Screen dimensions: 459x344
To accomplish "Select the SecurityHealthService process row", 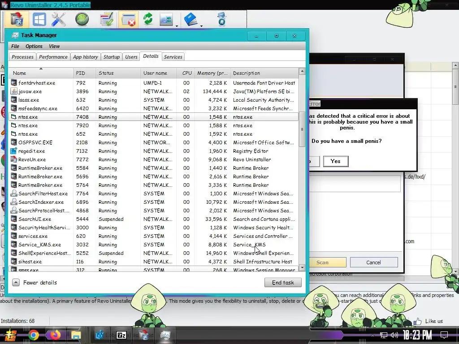I will click(154, 228).
